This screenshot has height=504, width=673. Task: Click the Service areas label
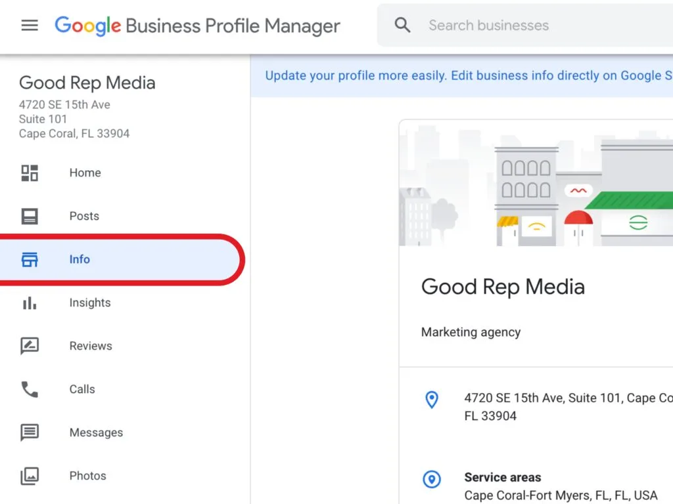pyautogui.click(x=503, y=477)
